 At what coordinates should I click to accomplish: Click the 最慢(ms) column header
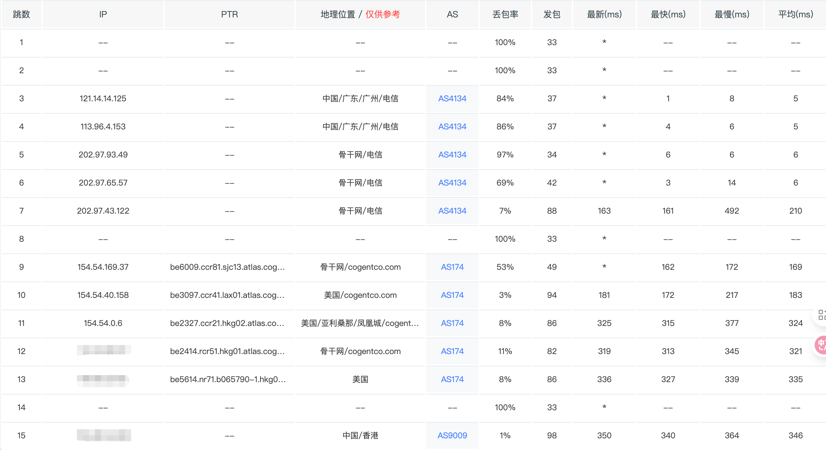(x=732, y=14)
